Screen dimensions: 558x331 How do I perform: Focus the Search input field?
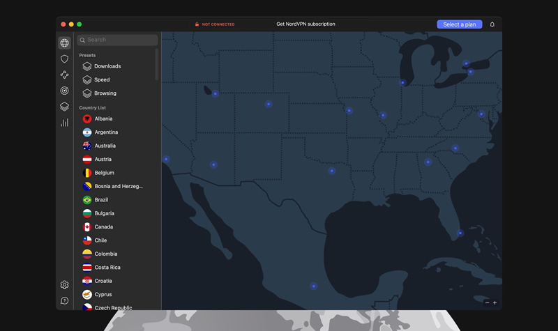coord(117,40)
